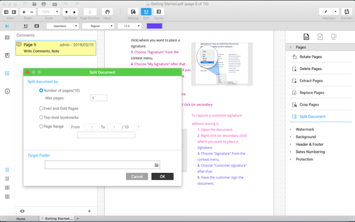Select Extract Pages in the Pages panel
This screenshot has width=355, height=222.
click(311, 81)
